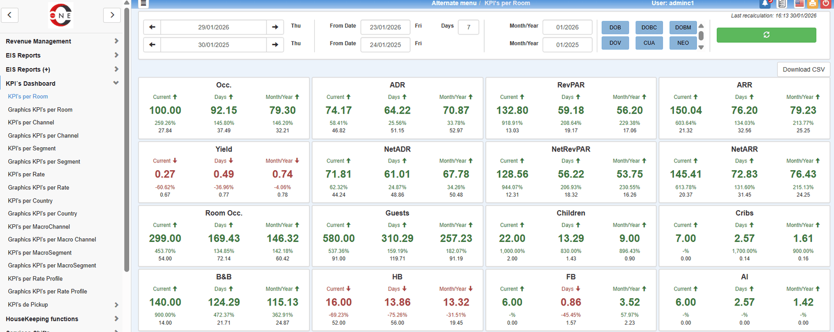
Task: Toggle the hamburger menu icon
Action: (143, 4)
